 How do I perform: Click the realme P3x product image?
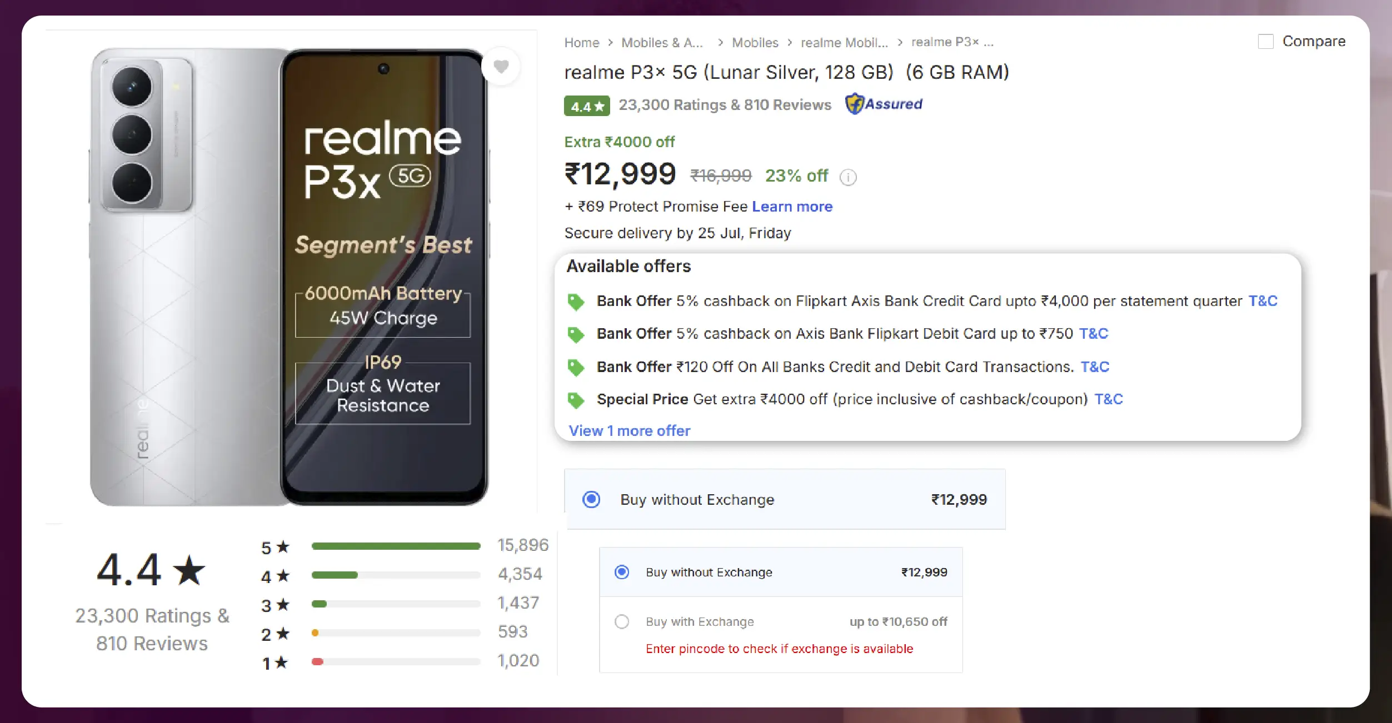coord(289,277)
